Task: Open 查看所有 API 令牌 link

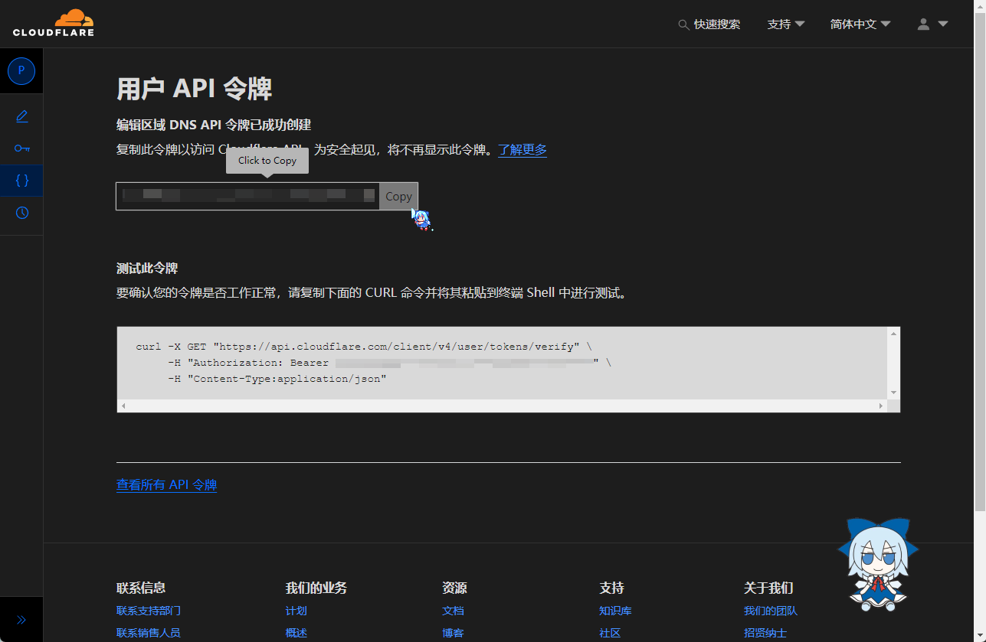Action: pos(166,485)
